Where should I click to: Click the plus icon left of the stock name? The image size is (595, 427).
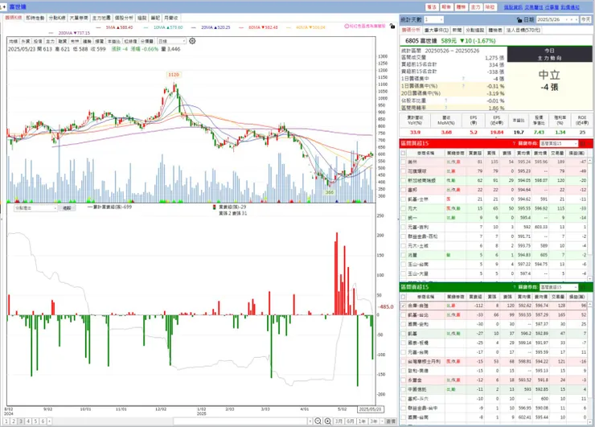click(x=4, y=6)
